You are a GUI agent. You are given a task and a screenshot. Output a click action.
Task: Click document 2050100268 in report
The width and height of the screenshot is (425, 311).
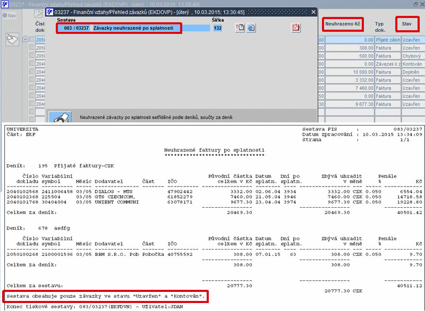tap(22, 254)
